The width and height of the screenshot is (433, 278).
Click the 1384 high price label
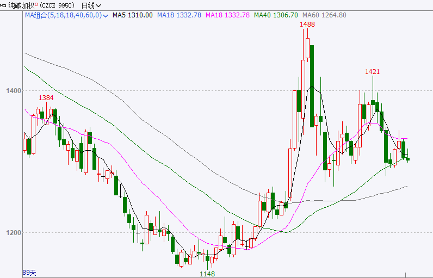46,98
